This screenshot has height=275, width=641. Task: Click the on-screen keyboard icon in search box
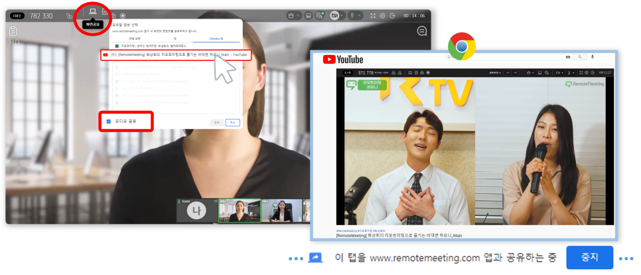click(568, 57)
